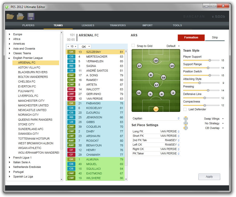Screen dimensions: 236x197
Task: Select player marker 4 on pitch
Action: pos(161,94)
